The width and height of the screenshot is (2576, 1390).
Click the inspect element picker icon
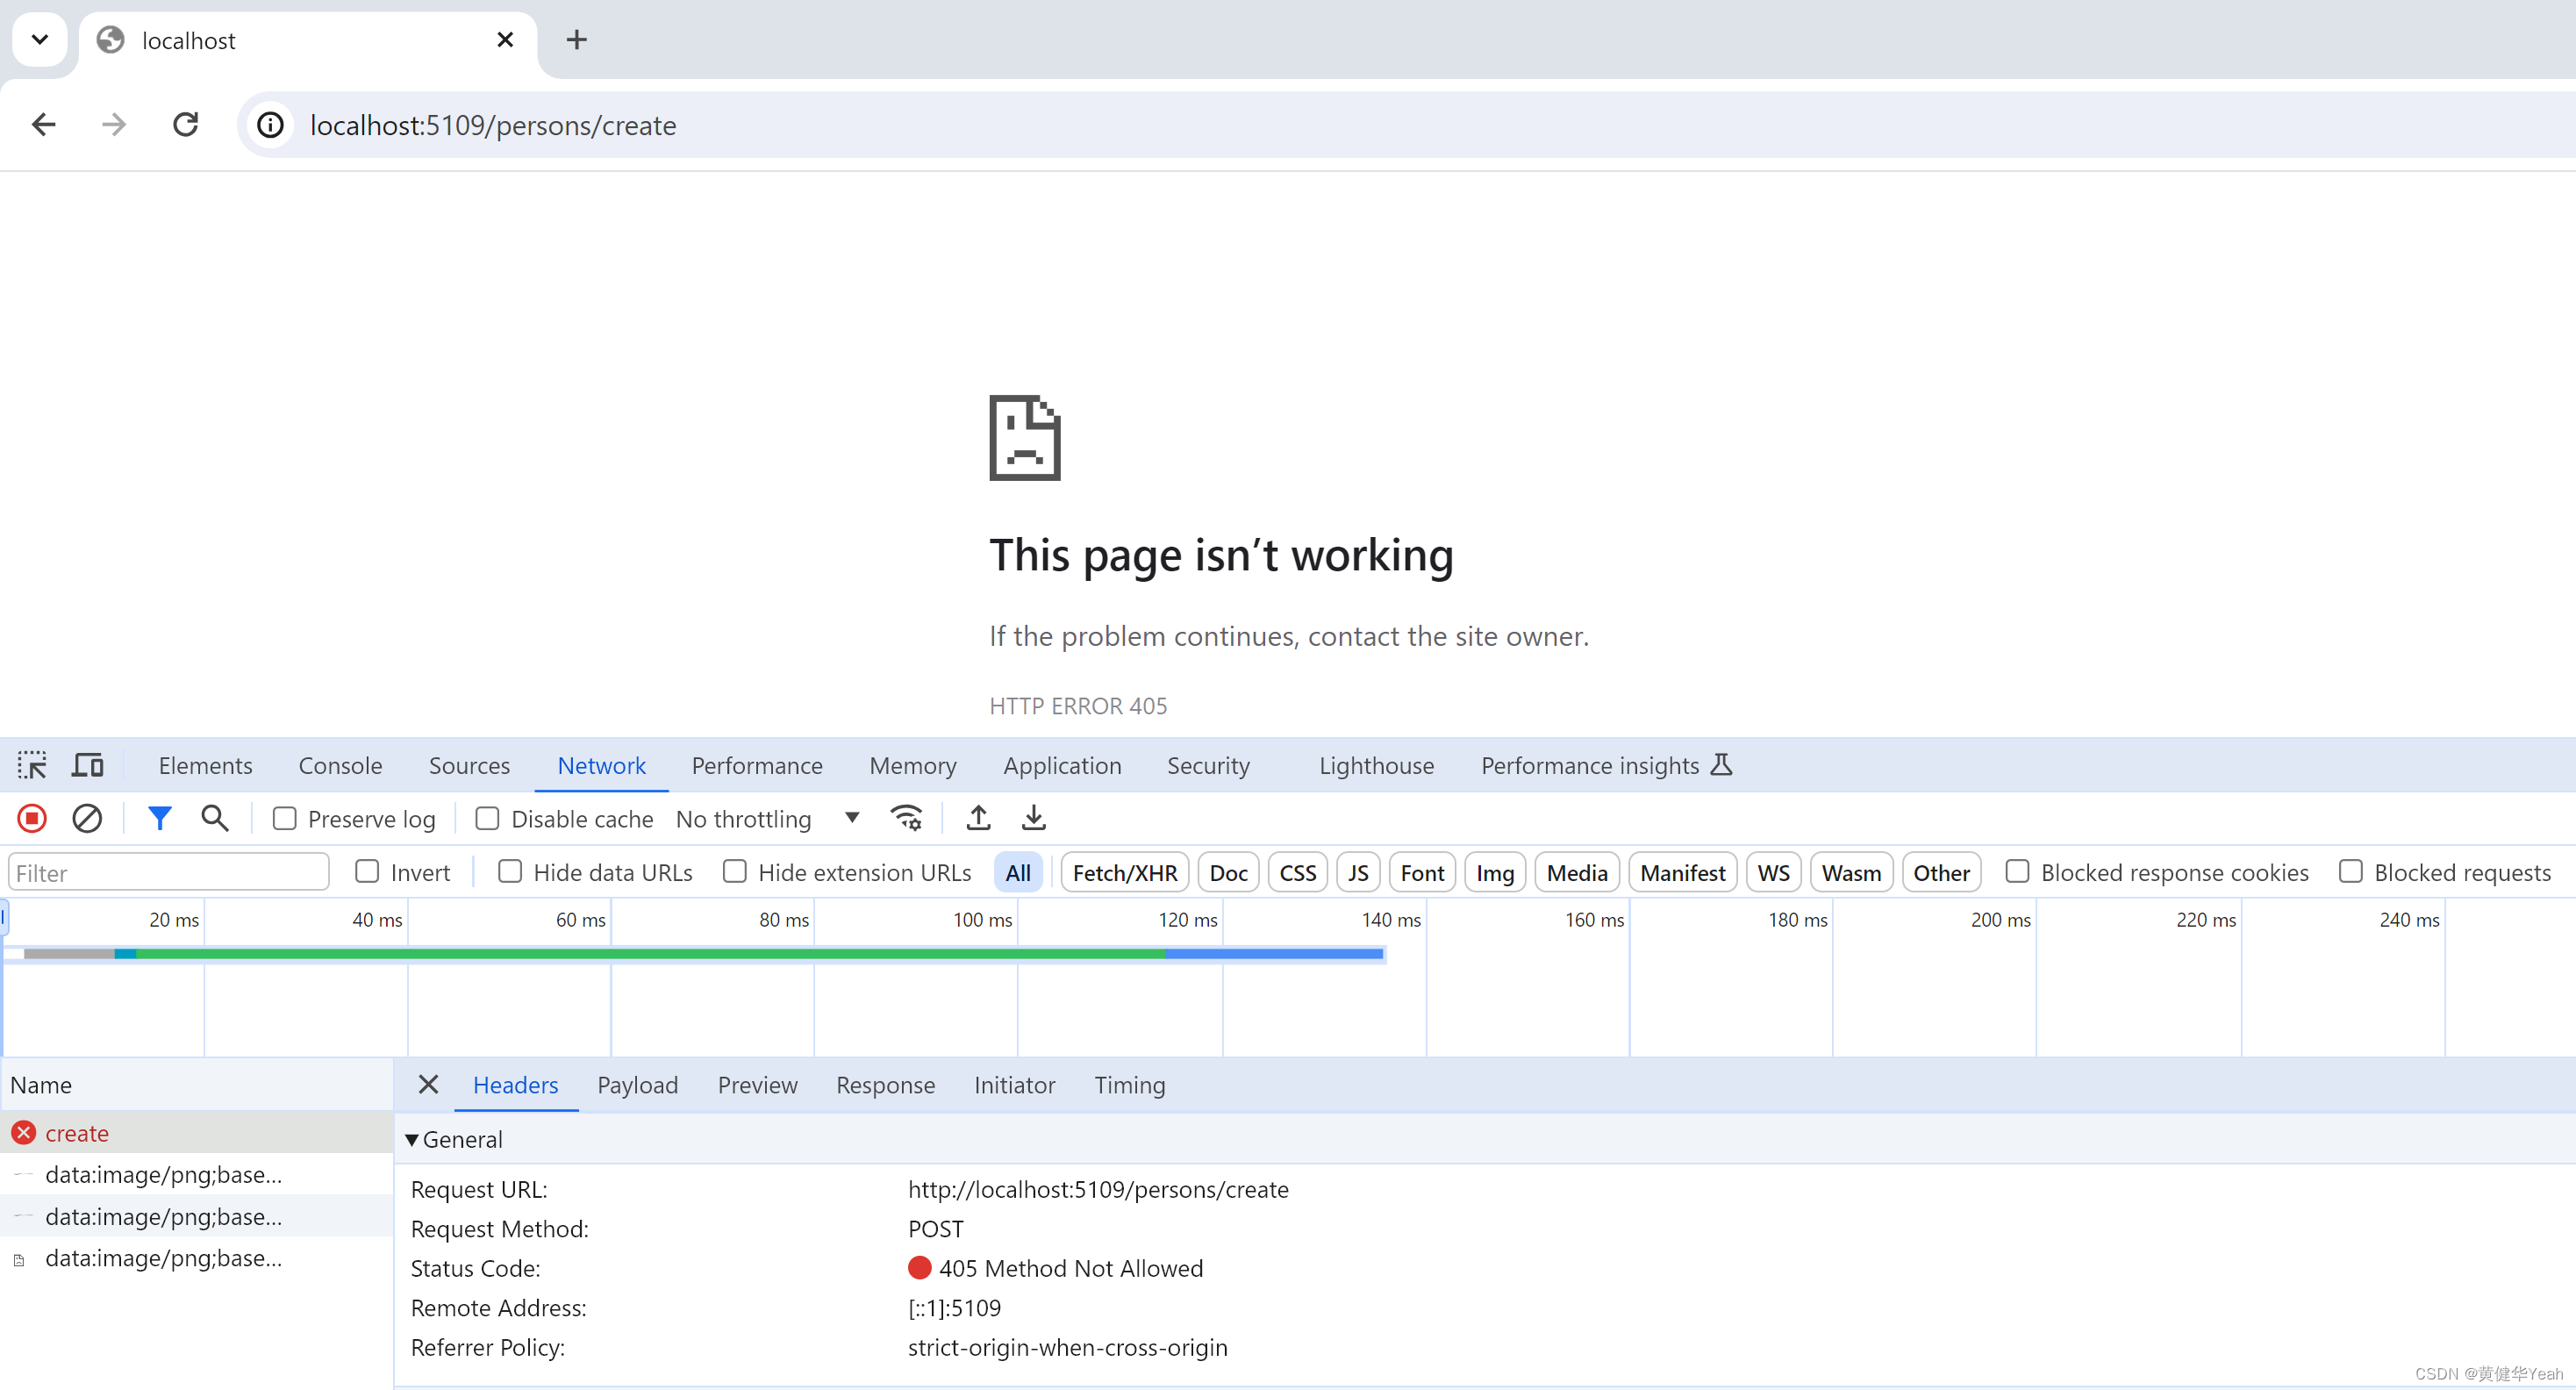click(x=32, y=765)
